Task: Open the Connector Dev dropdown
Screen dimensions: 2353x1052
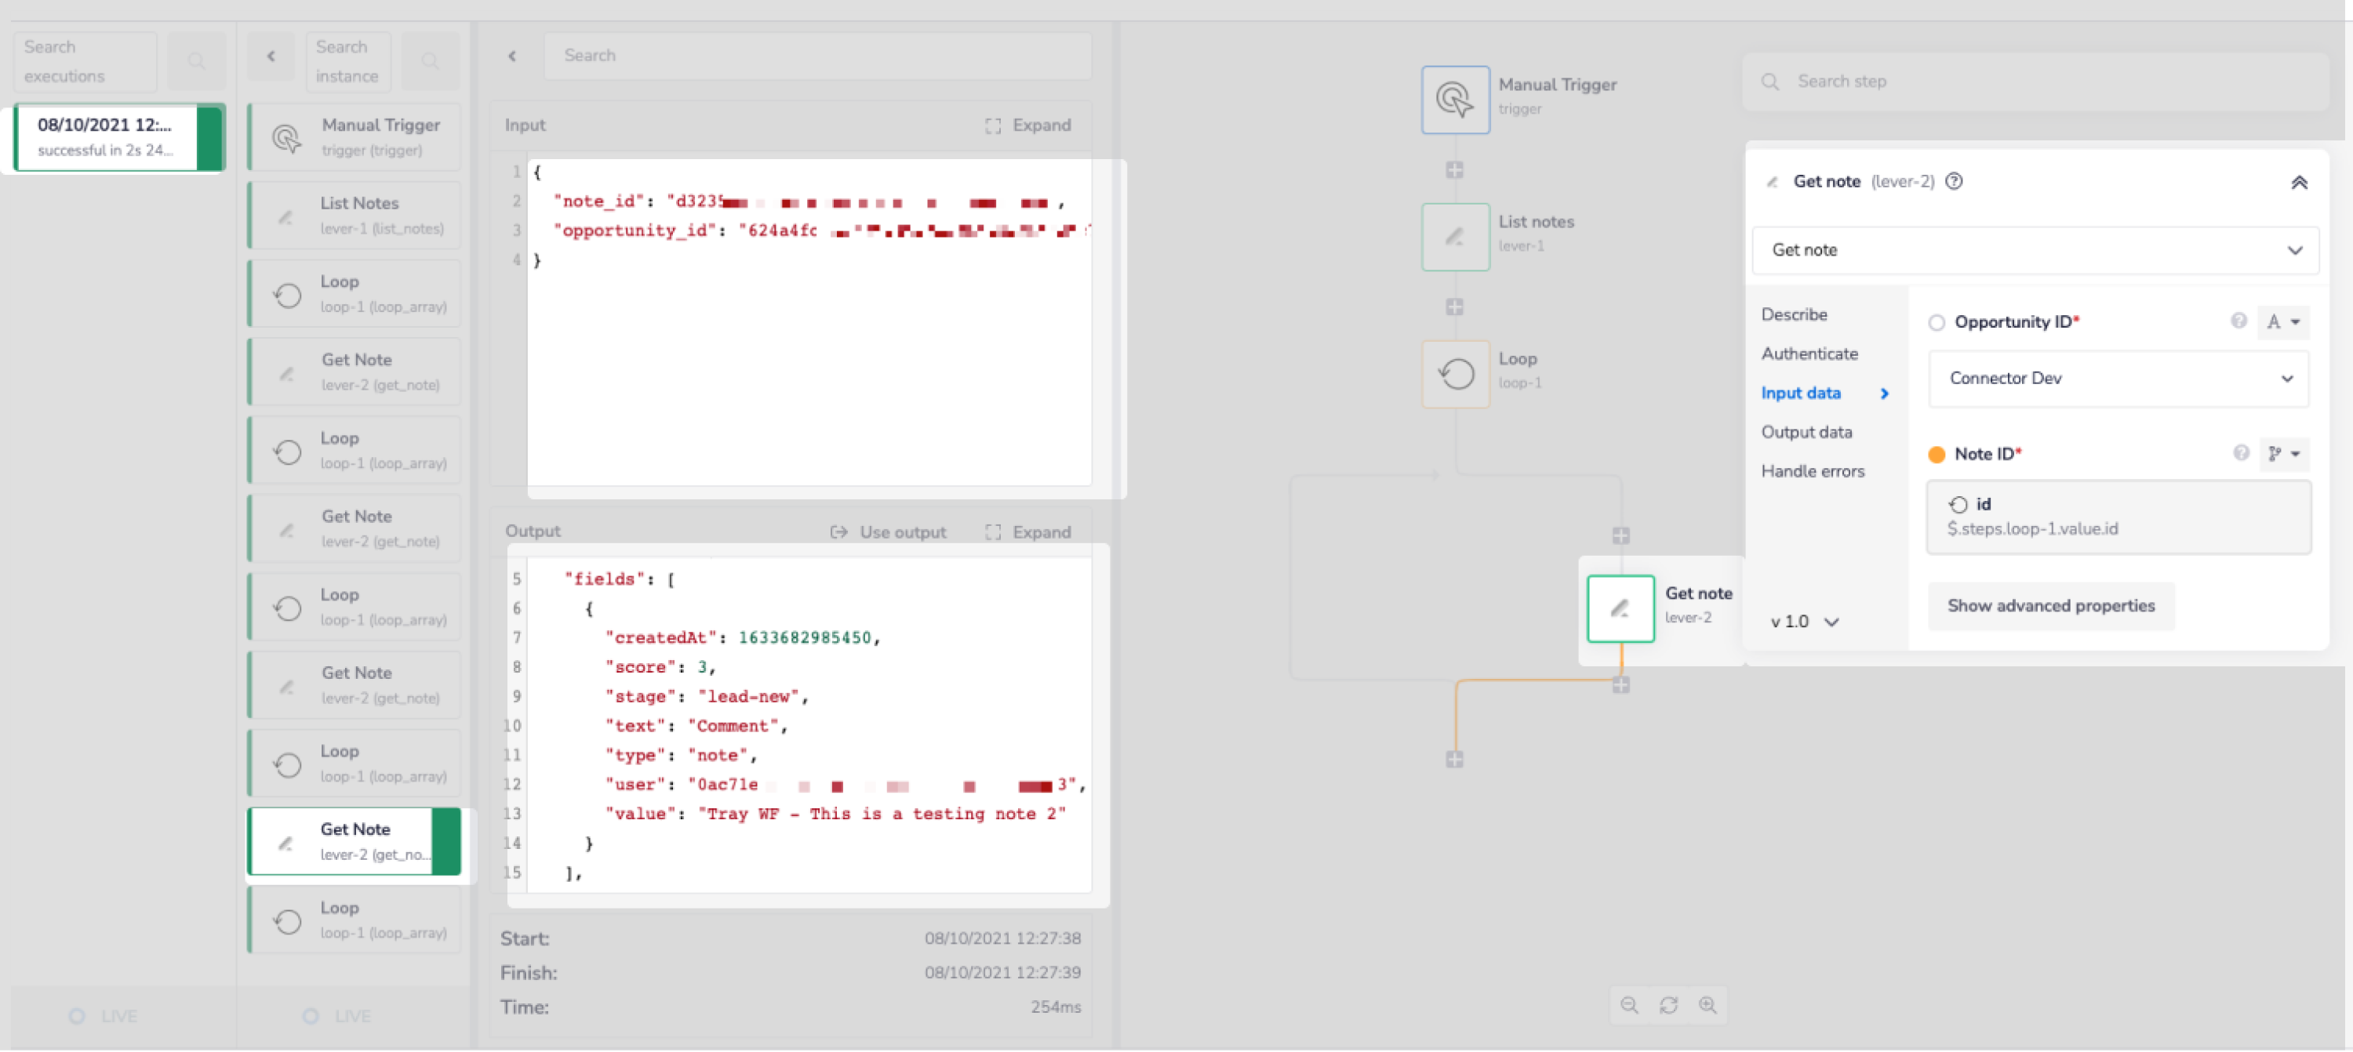Action: (2118, 378)
